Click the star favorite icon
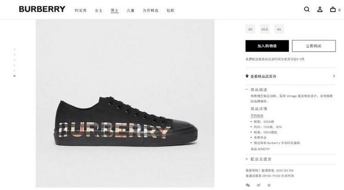Screen dimensions: 344x190 point(269,185)
